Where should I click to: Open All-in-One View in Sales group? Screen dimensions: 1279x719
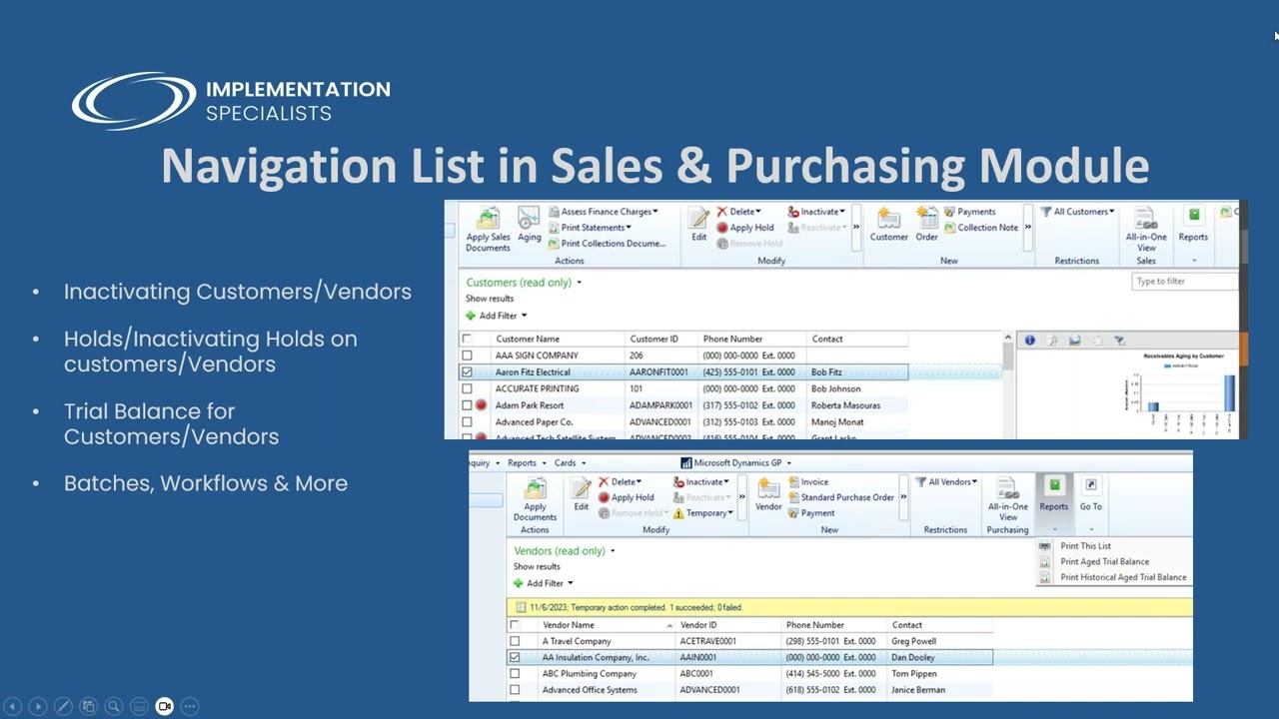point(1146,230)
